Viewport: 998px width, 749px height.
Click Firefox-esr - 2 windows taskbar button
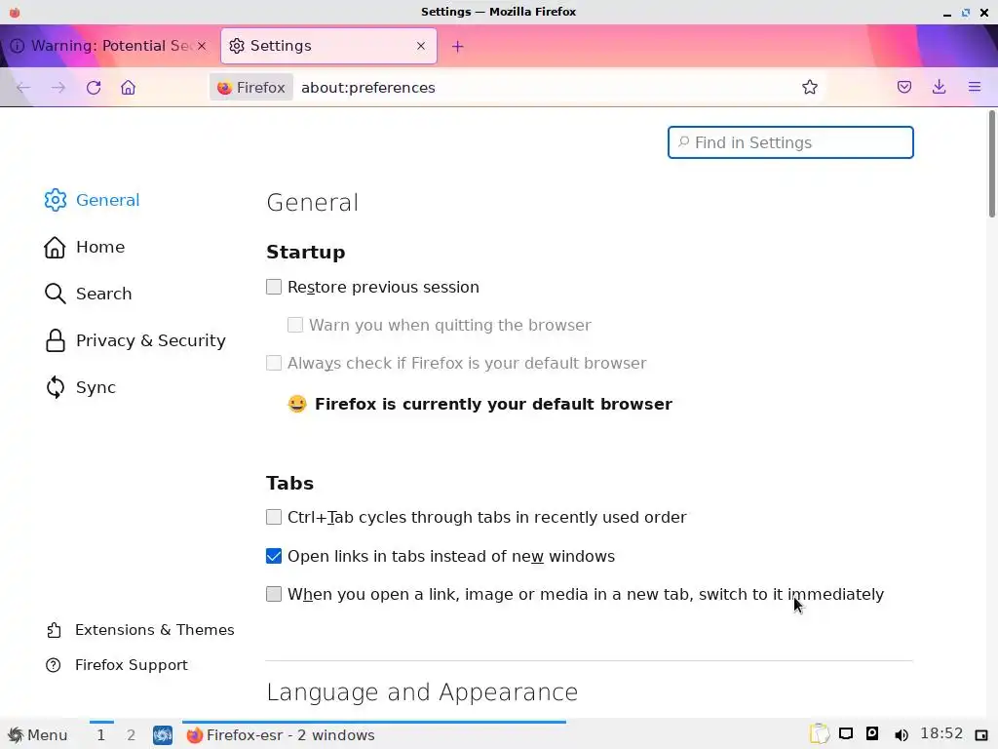click(374, 735)
